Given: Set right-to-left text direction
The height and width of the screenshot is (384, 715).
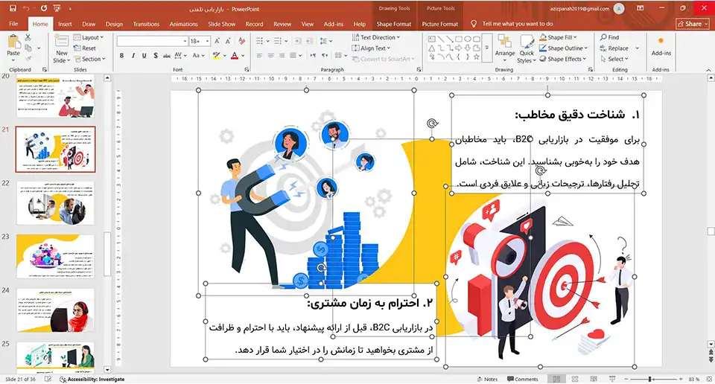Looking at the screenshot, I should click(325, 56).
